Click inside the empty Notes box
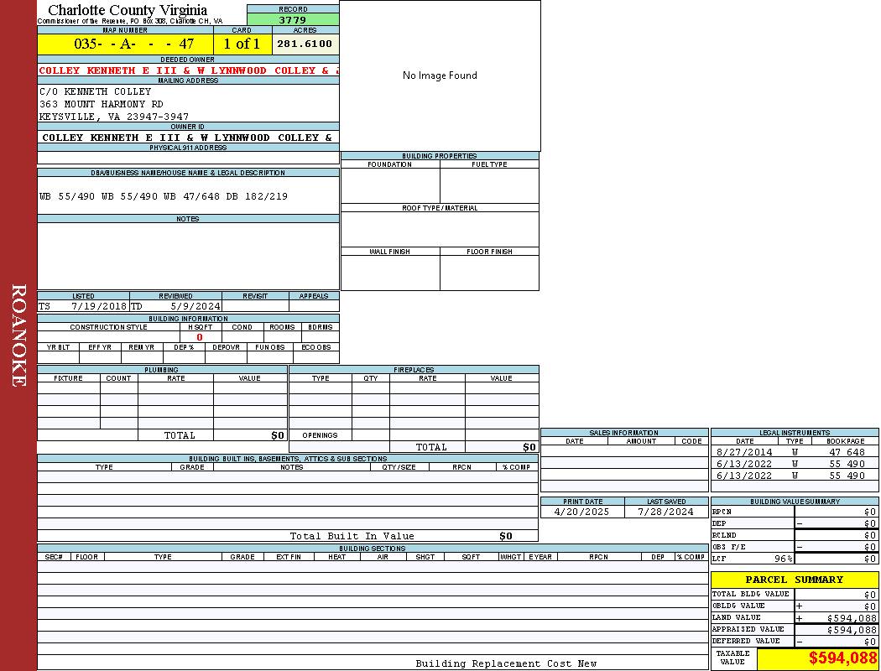 (188, 256)
